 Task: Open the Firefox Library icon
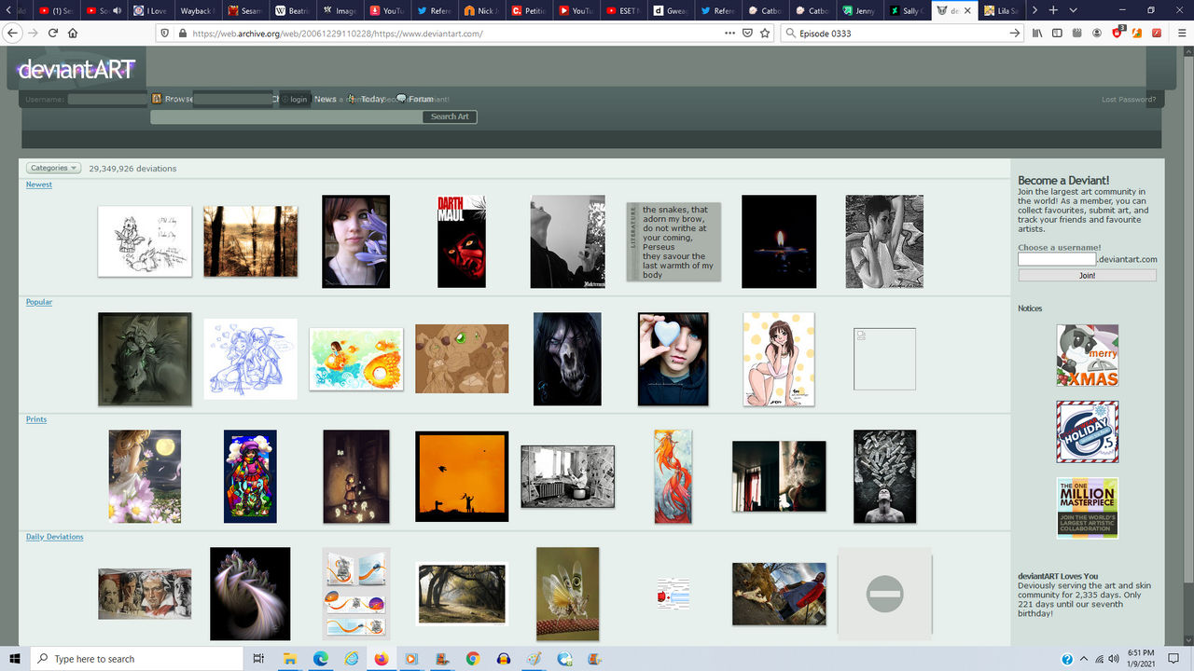(x=1037, y=33)
